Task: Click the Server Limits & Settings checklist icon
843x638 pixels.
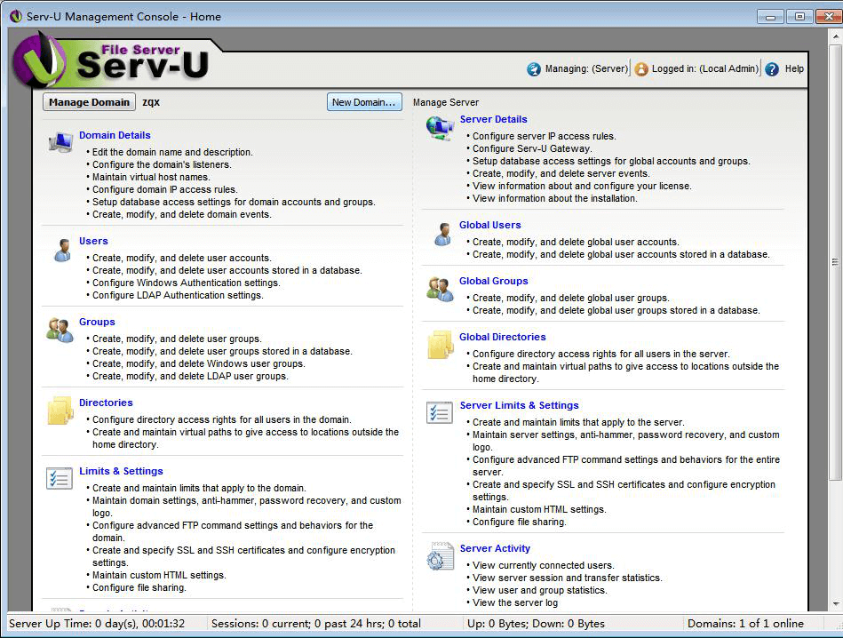Action: click(440, 412)
